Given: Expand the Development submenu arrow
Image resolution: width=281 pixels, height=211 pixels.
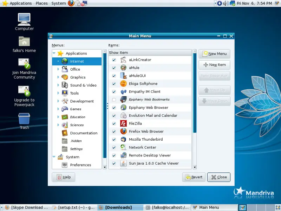Looking at the screenshot, I should (x=58, y=101).
